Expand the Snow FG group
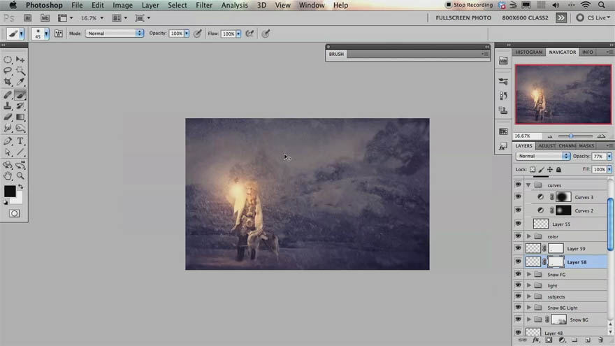Viewport: 615px width, 346px height. (529, 274)
